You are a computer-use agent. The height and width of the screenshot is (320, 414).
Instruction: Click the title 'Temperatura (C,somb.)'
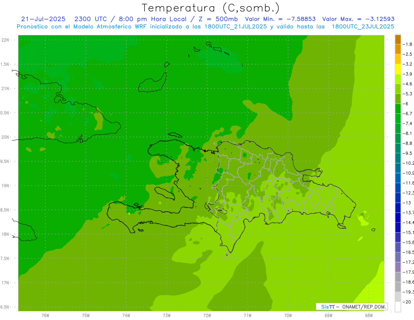click(x=211, y=8)
